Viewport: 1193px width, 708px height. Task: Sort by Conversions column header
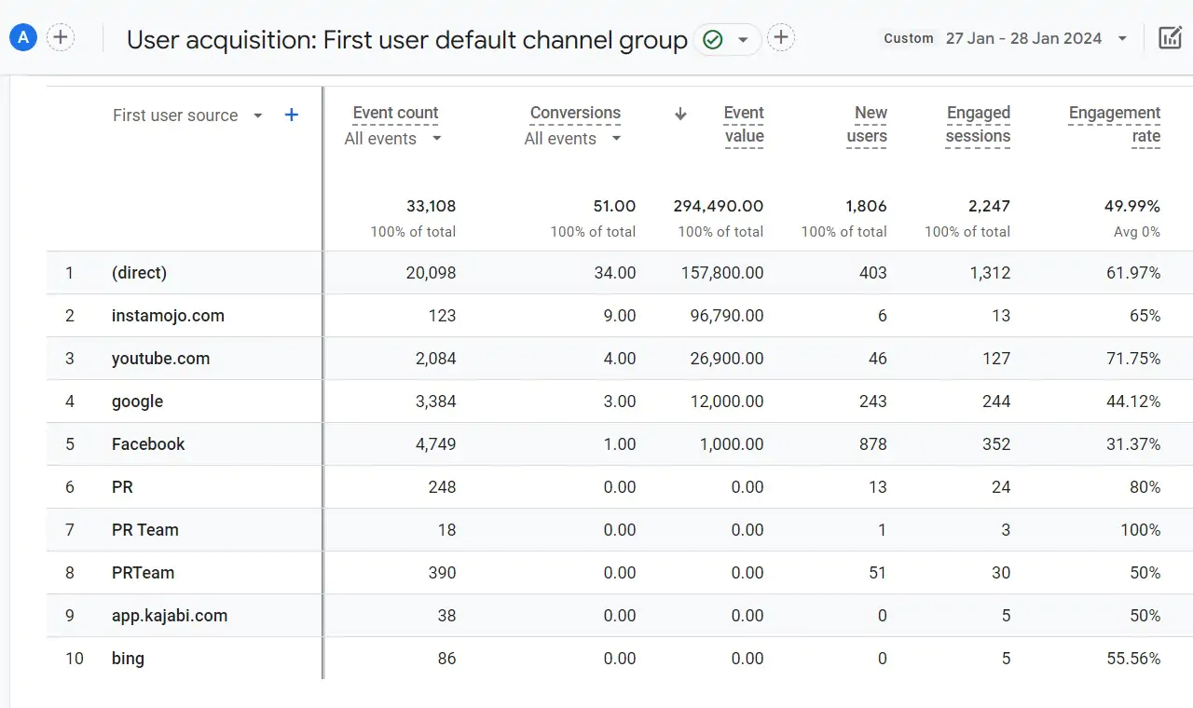(575, 113)
